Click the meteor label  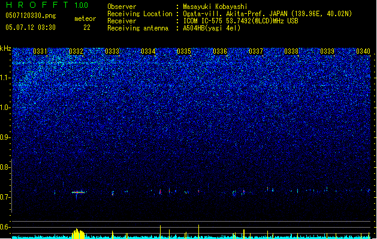point(85,19)
